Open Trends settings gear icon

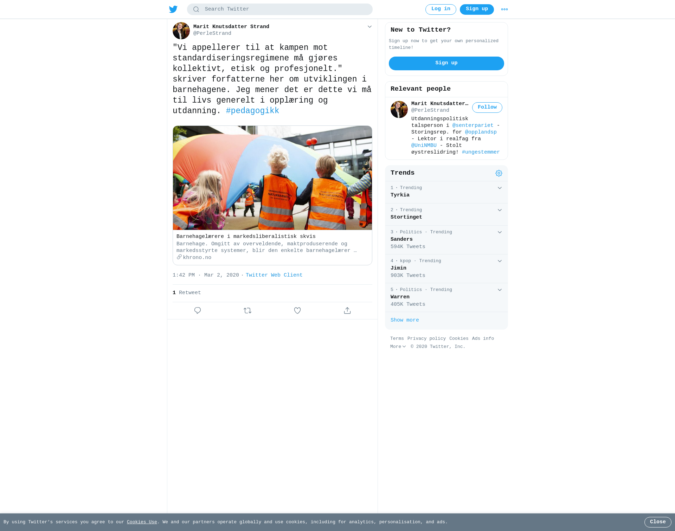click(x=499, y=173)
